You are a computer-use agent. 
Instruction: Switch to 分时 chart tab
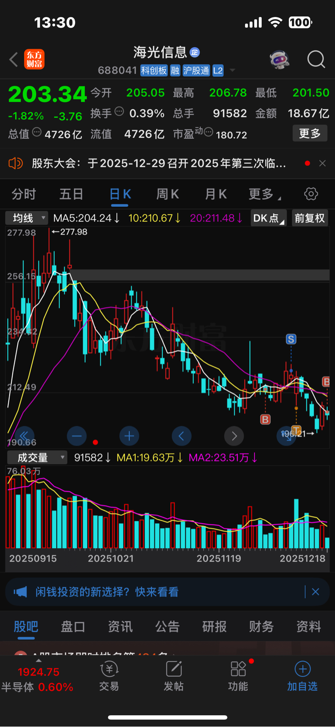[24, 194]
